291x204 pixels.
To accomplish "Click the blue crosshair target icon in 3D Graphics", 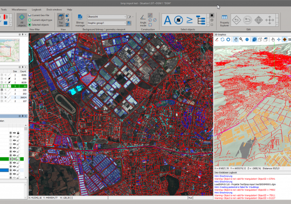I will (x=247, y=39).
